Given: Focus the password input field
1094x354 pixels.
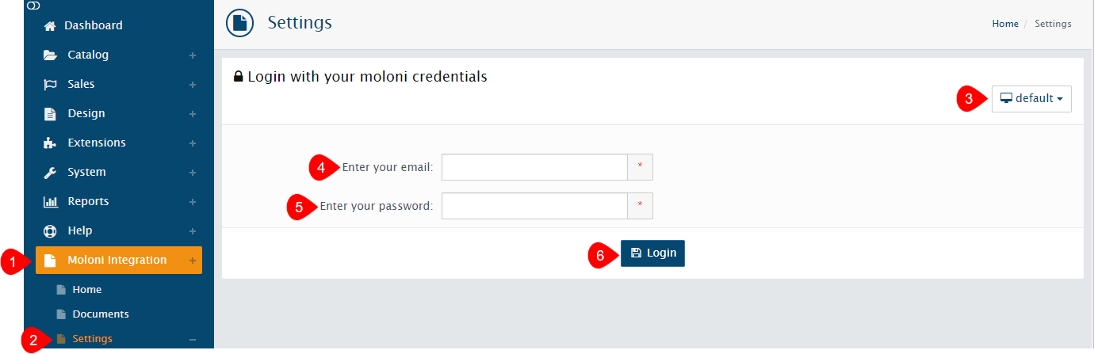Looking at the screenshot, I should tap(534, 207).
